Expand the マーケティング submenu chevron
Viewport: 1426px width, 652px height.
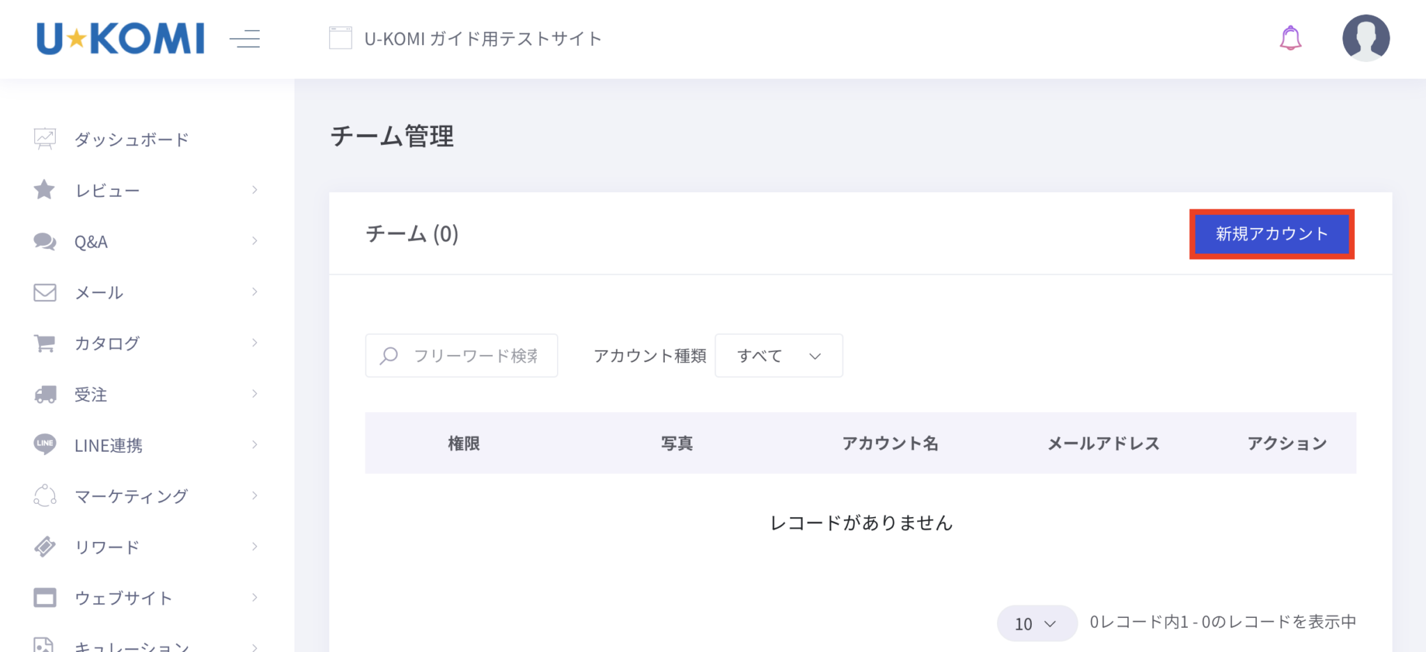coord(255,495)
